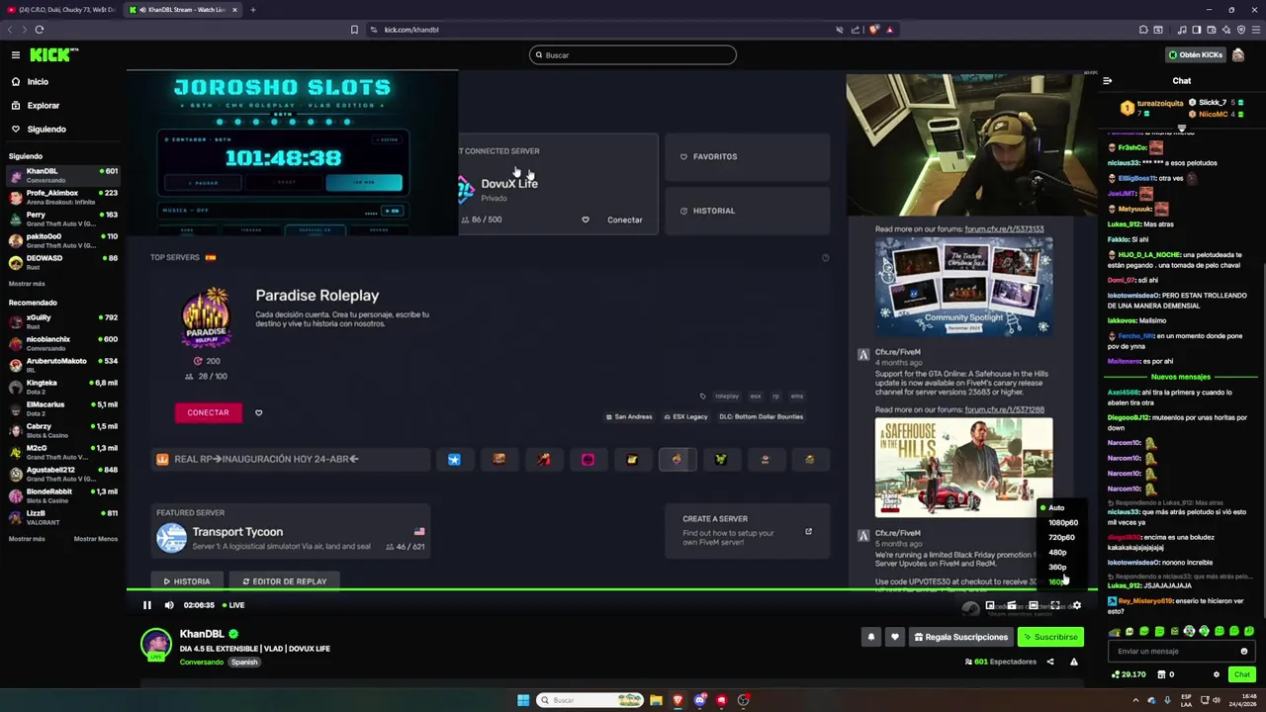Image resolution: width=1266 pixels, height=712 pixels.
Task: Enter fullscreen mode on the player
Action: click(x=1054, y=605)
